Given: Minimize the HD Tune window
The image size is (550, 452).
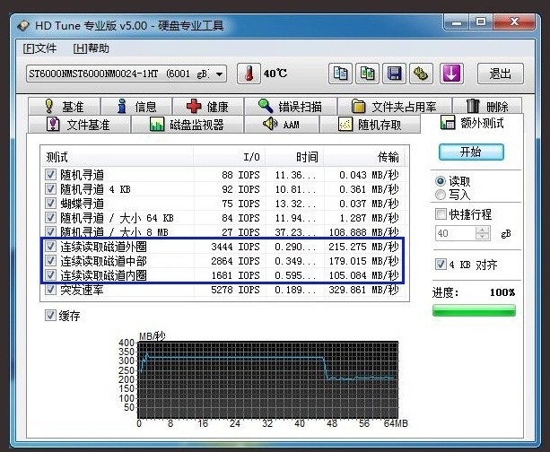Looking at the screenshot, I should pyautogui.click(x=457, y=22).
